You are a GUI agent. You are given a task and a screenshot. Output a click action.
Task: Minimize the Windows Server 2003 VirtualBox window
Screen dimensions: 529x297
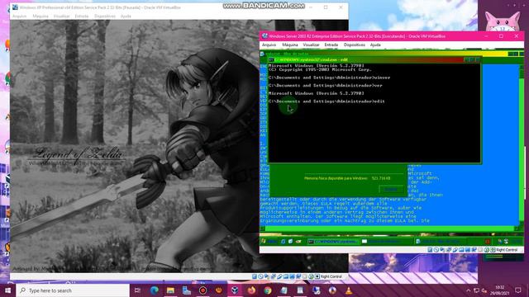click(x=486, y=36)
